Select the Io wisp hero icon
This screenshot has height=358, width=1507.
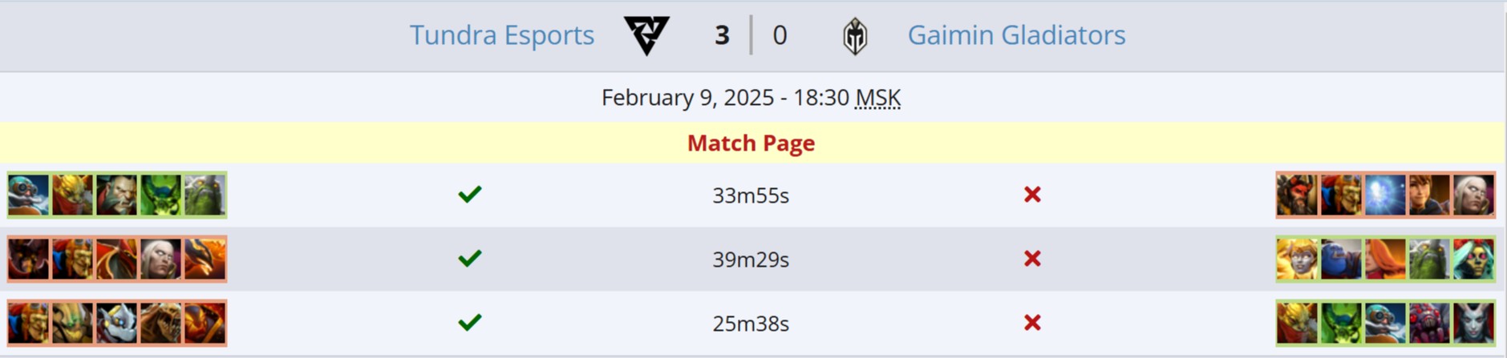point(1385,195)
